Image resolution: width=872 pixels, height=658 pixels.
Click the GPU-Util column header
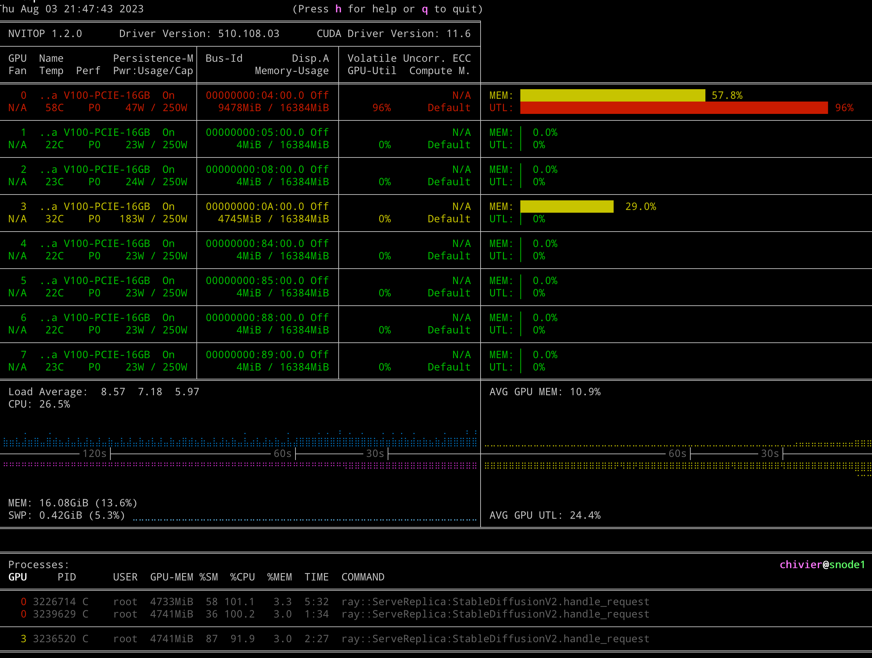coord(372,71)
